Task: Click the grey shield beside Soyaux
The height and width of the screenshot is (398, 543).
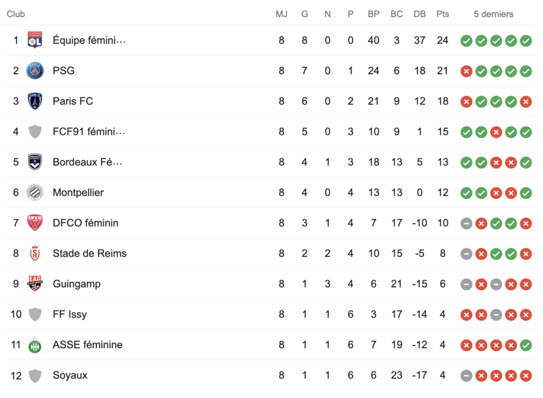Action: (x=35, y=375)
